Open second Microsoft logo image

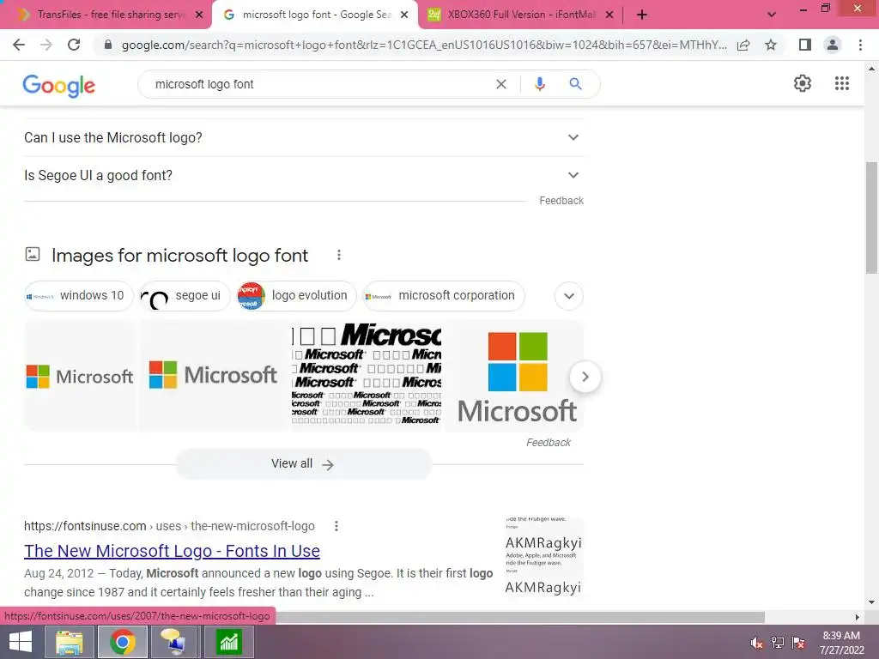[213, 376]
